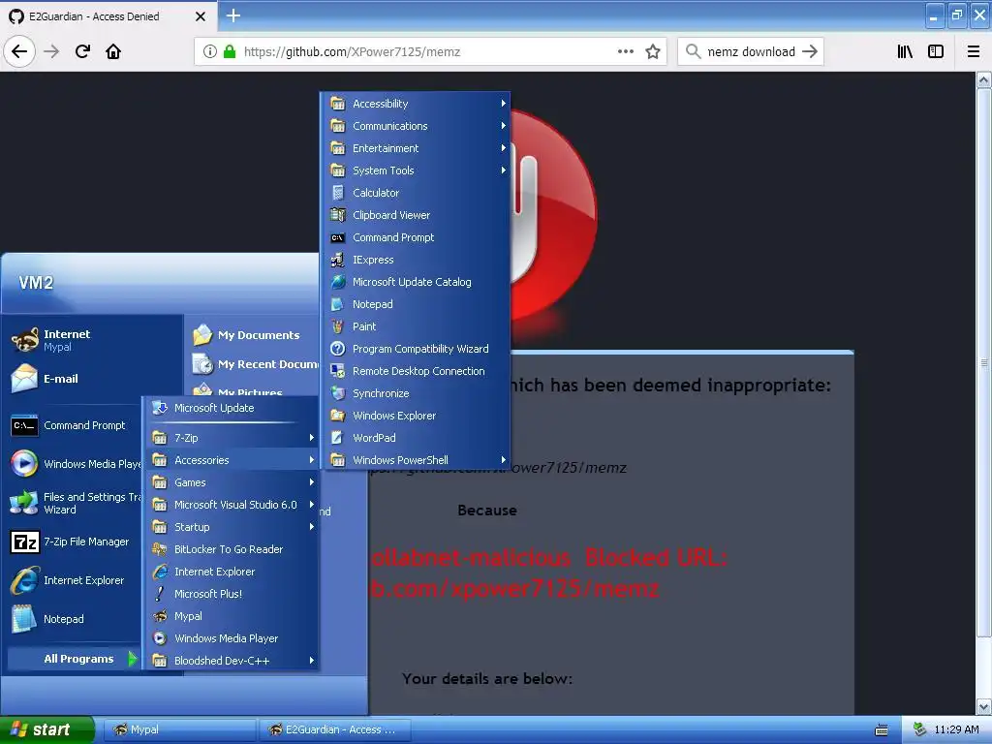992x744 pixels.
Task: Expand the Entertainment submenu
Action: (416, 148)
